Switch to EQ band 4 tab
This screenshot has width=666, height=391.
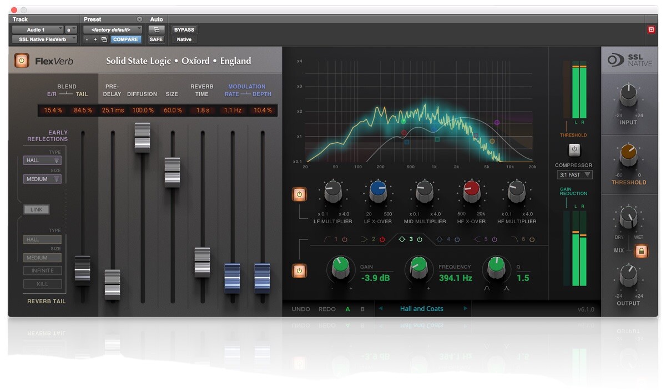click(x=447, y=239)
